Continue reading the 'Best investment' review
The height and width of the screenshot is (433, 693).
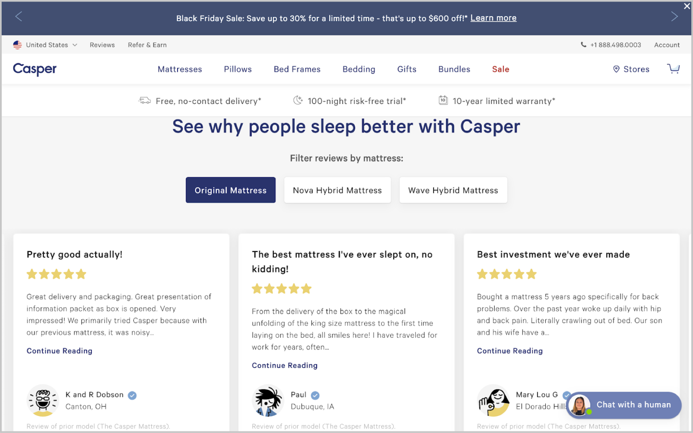(x=510, y=351)
